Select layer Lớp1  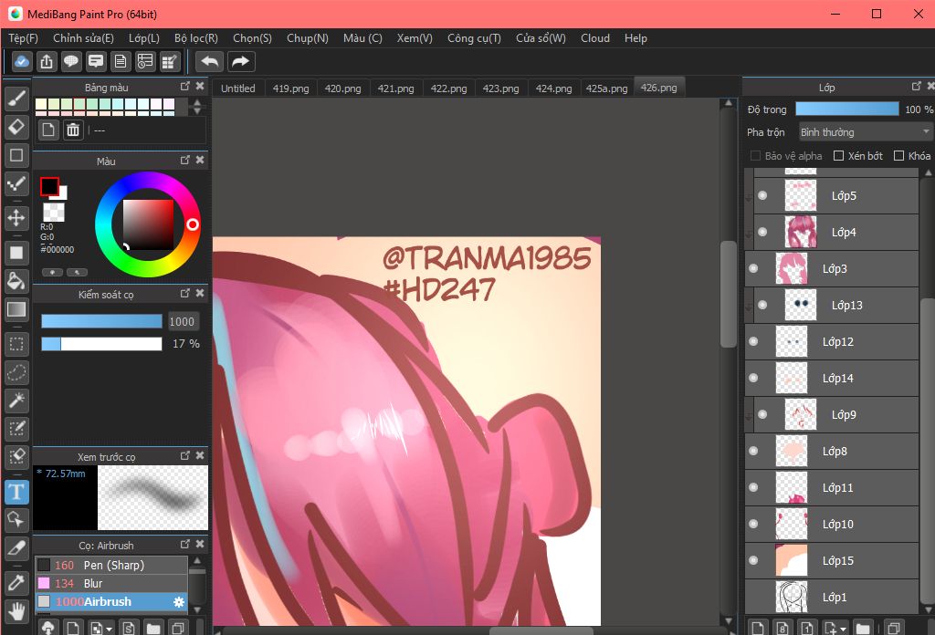pos(831,597)
